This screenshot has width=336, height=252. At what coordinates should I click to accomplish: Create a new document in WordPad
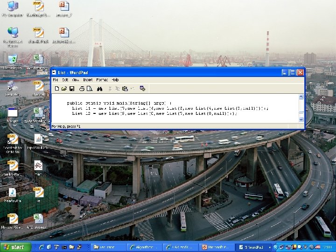(x=57, y=89)
